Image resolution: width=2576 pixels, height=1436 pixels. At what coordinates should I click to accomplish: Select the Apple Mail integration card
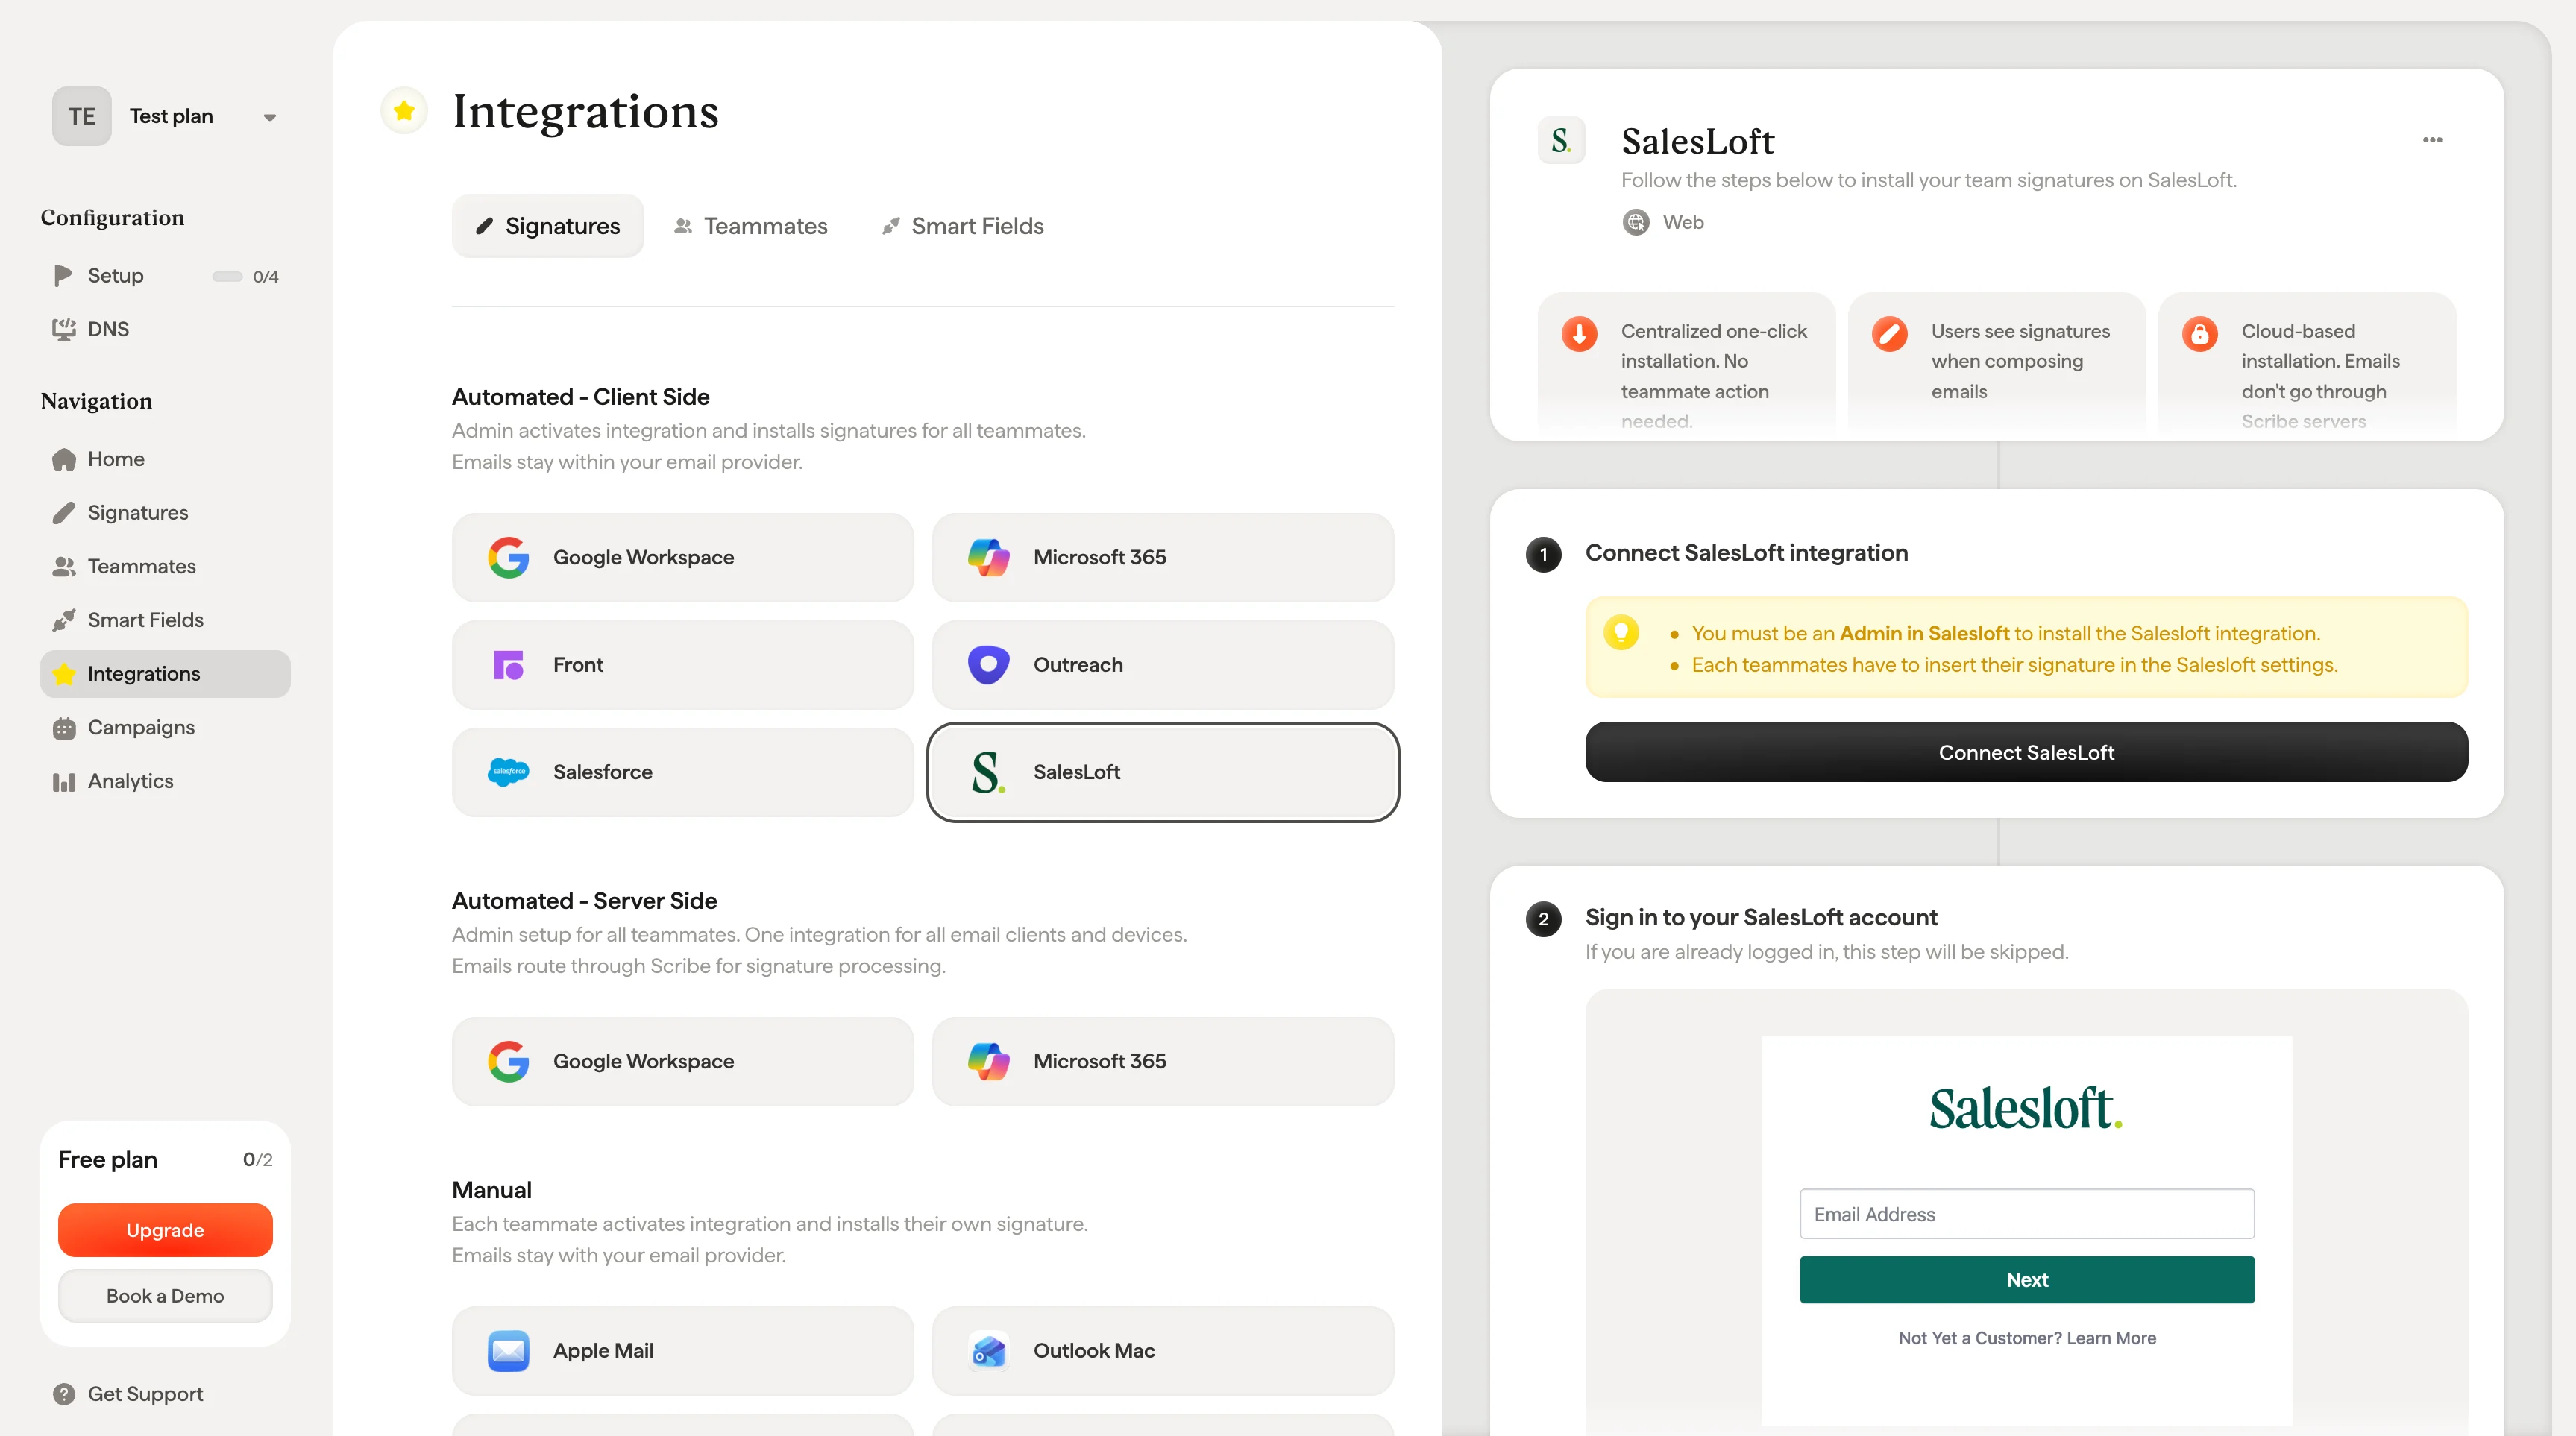click(683, 1351)
